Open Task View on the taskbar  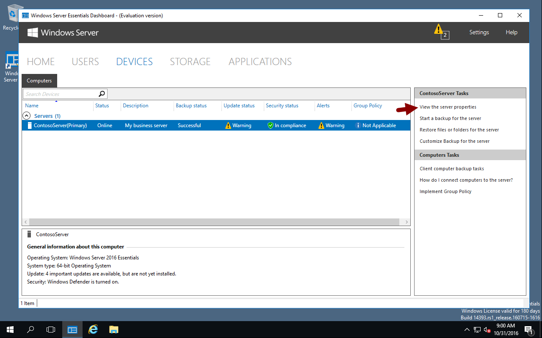tap(51, 330)
